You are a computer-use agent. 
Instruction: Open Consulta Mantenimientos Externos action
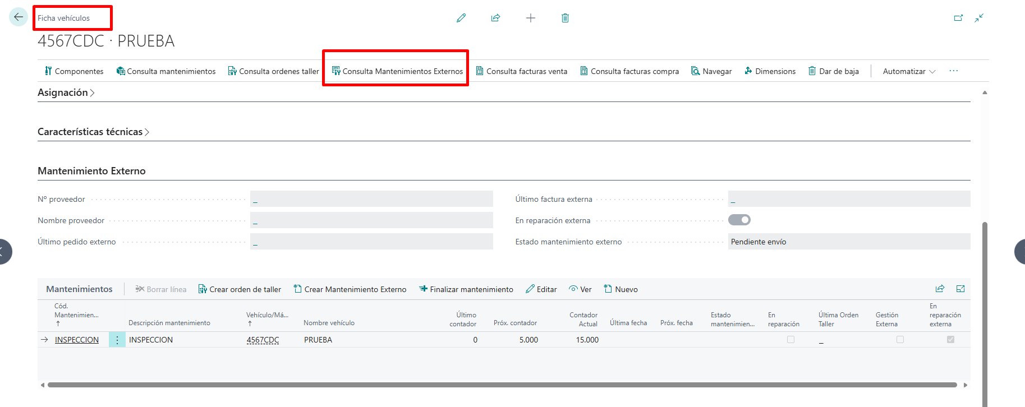click(x=397, y=71)
